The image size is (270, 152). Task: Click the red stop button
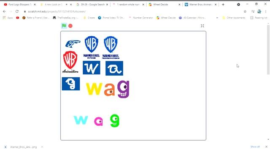(70, 26)
